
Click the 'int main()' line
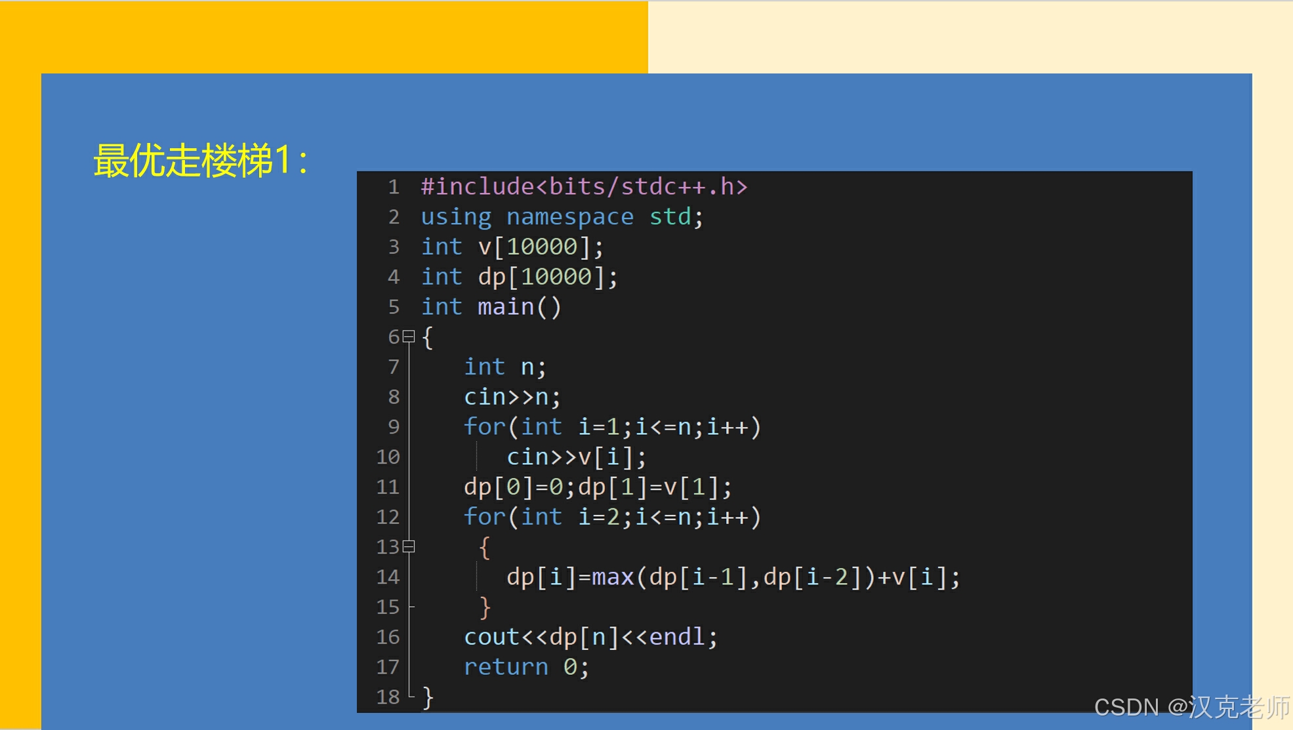[x=491, y=307]
